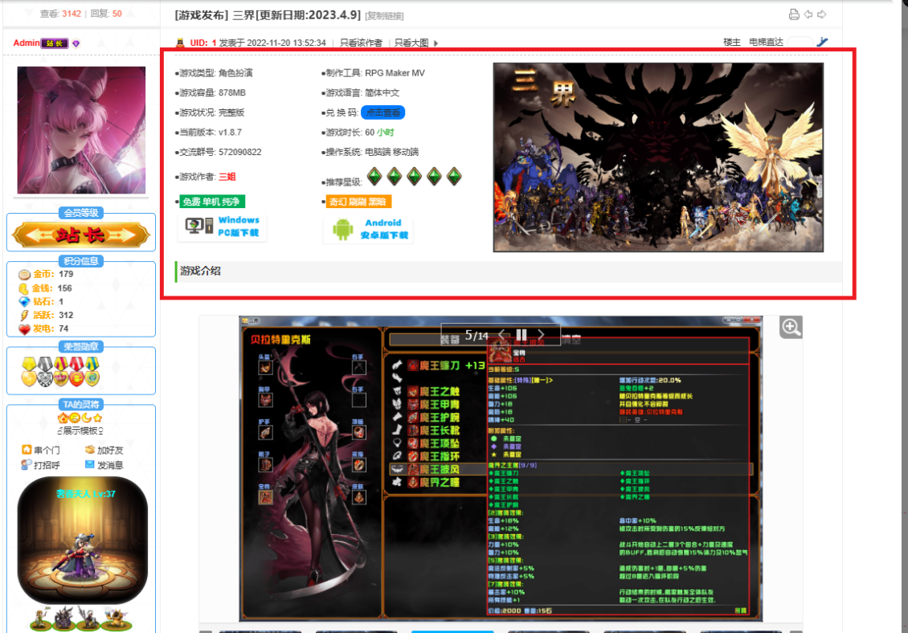This screenshot has height=633, width=908.
Task: Click the blue 点击查看 button
Action: click(382, 112)
